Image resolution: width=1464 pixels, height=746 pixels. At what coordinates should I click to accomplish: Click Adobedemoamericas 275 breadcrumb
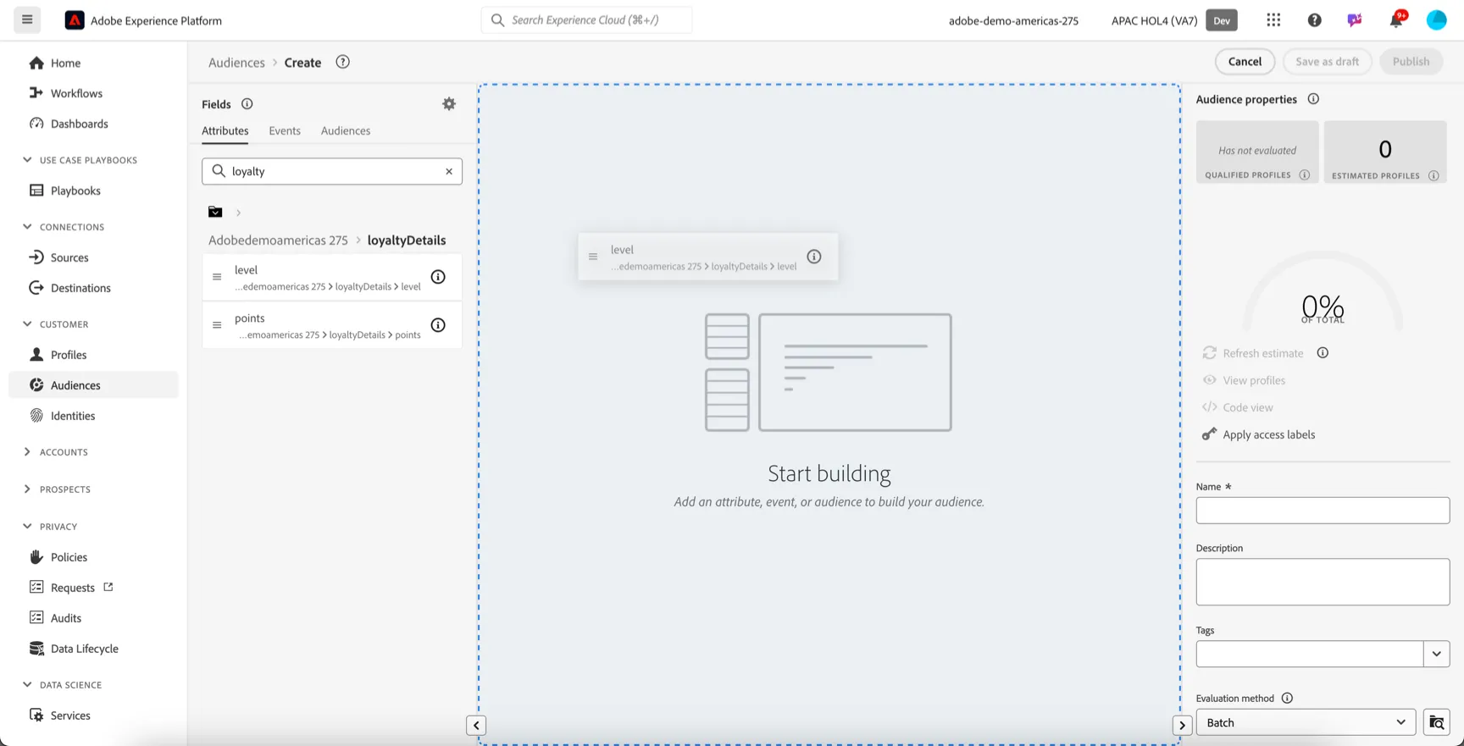278,240
